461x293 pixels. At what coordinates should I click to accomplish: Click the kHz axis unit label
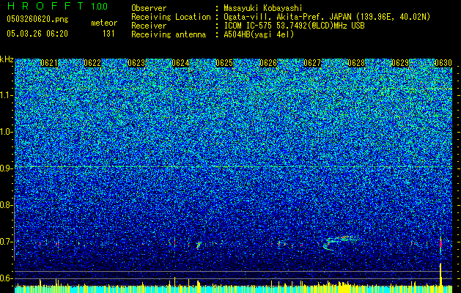coord(7,59)
